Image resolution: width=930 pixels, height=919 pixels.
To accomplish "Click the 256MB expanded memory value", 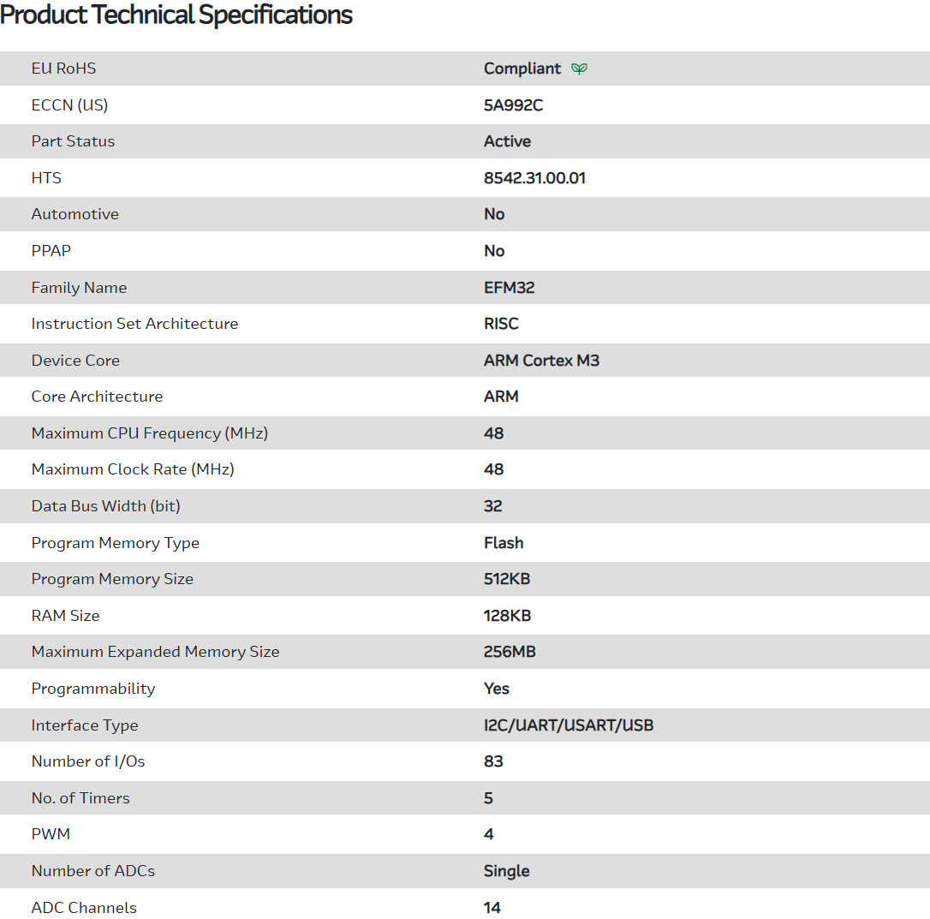I will 510,652.
